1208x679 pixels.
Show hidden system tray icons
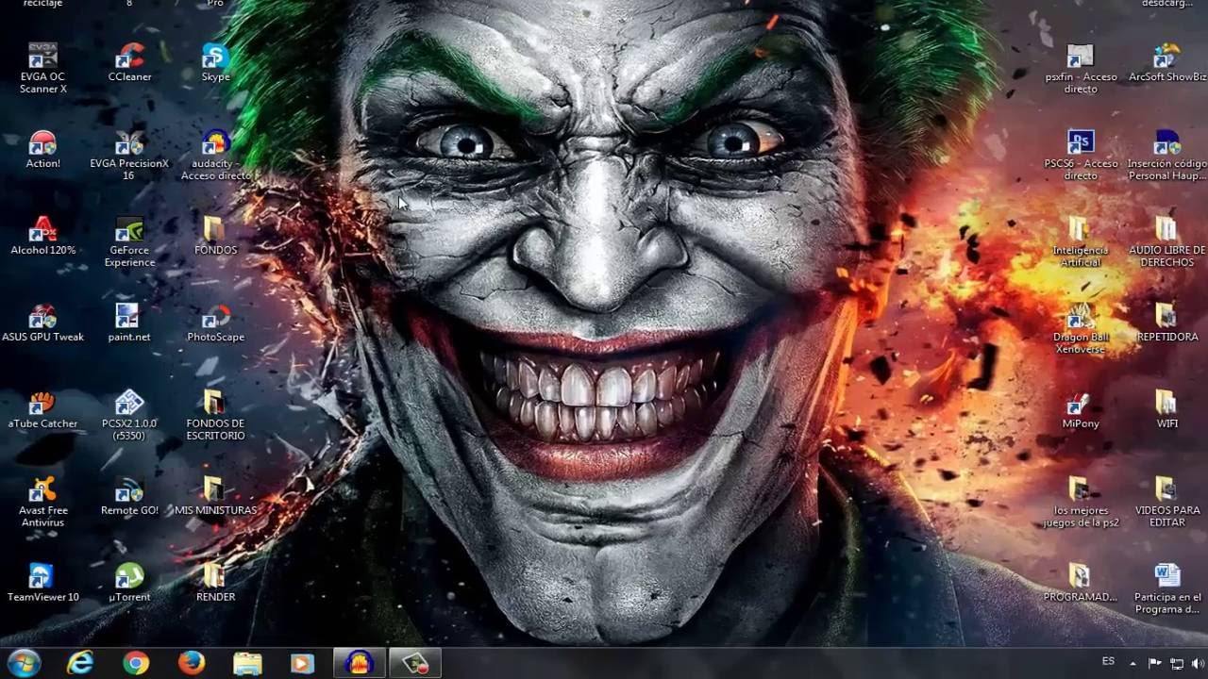point(1132,664)
